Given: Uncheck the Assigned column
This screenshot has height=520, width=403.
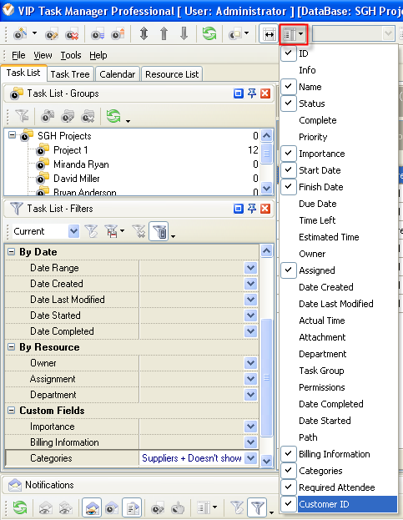Looking at the screenshot, I should point(289,270).
